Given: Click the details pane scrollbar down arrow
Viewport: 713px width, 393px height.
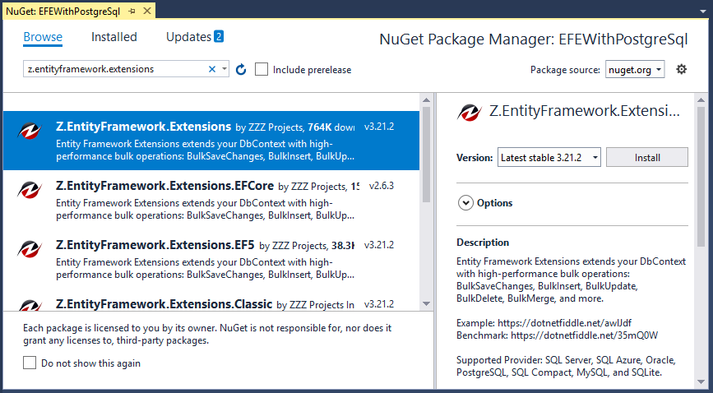Looking at the screenshot, I should click(x=701, y=382).
